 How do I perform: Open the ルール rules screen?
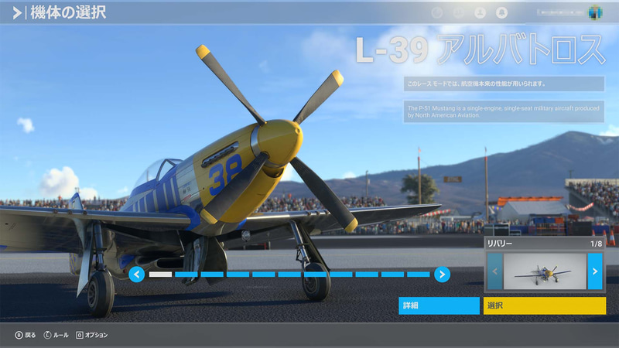coord(61,335)
